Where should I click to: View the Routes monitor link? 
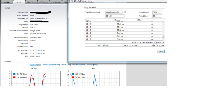coord(90,64)
